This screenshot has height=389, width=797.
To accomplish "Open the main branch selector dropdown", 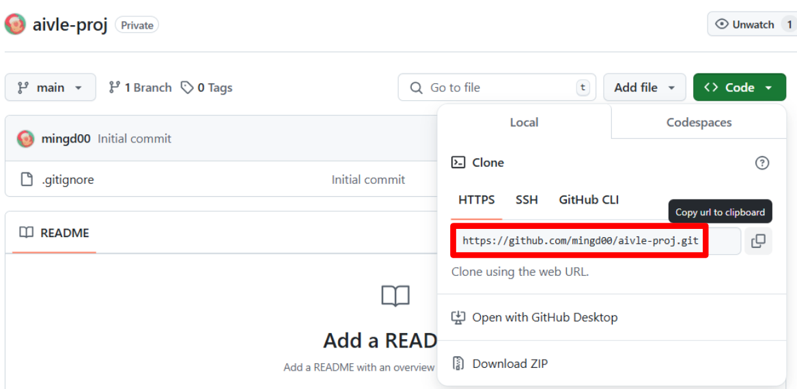I will [51, 87].
